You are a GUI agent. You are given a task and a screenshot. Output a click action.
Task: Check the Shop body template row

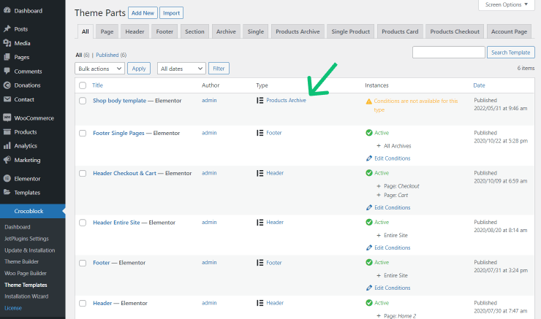click(x=83, y=101)
